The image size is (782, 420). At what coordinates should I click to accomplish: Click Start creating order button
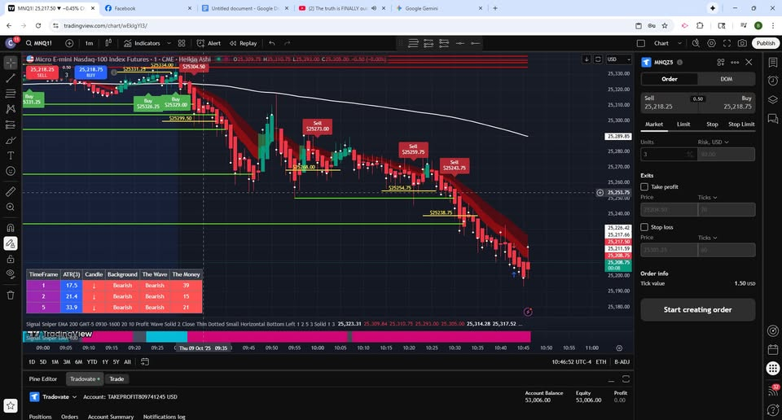pos(697,309)
